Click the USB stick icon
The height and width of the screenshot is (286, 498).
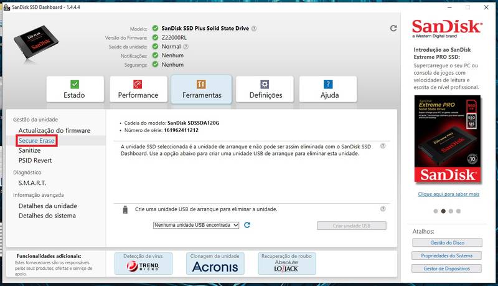point(125,209)
